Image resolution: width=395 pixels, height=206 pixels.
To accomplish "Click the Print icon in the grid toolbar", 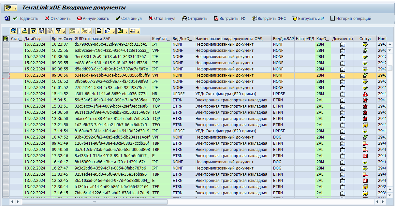I will coord(99,31).
